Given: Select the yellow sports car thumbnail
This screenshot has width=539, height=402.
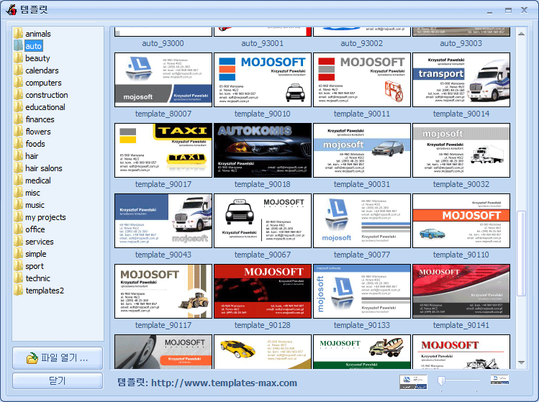Looking at the screenshot, I should [263, 352].
